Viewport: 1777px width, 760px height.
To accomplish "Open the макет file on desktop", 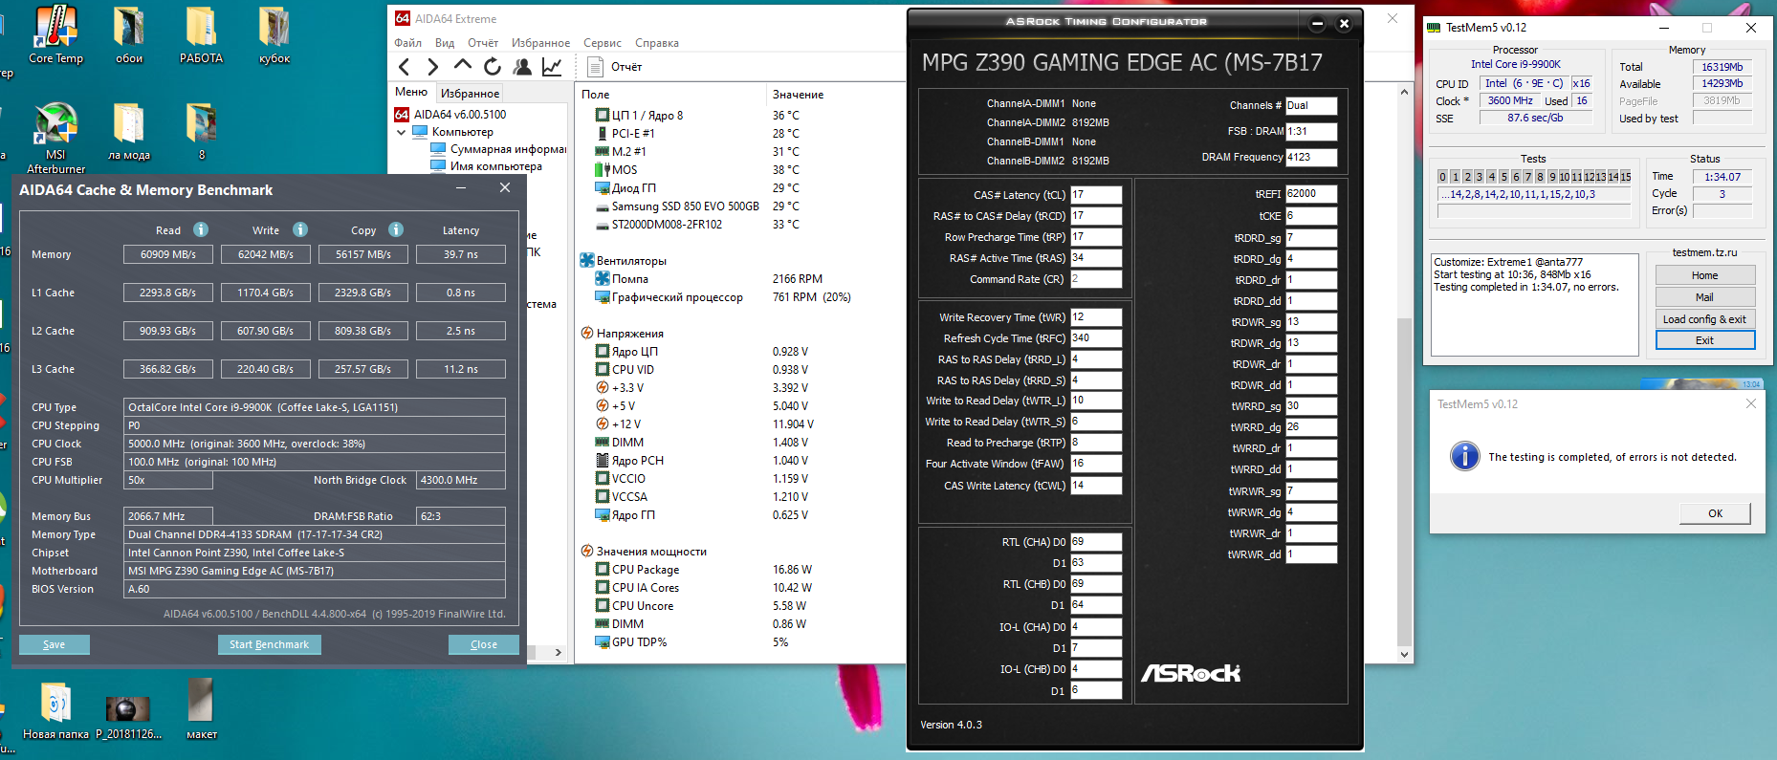I will coord(201,711).
